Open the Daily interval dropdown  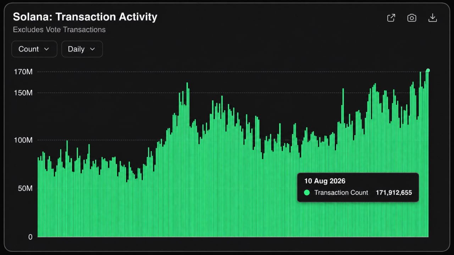point(82,49)
